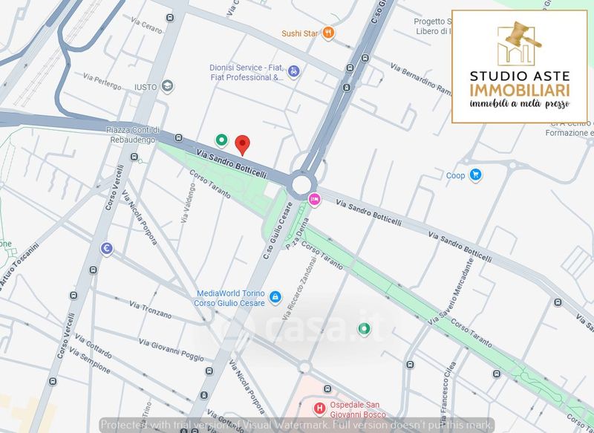
Task: Select the Sushi Star restaurant icon
Action: tap(329, 33)
